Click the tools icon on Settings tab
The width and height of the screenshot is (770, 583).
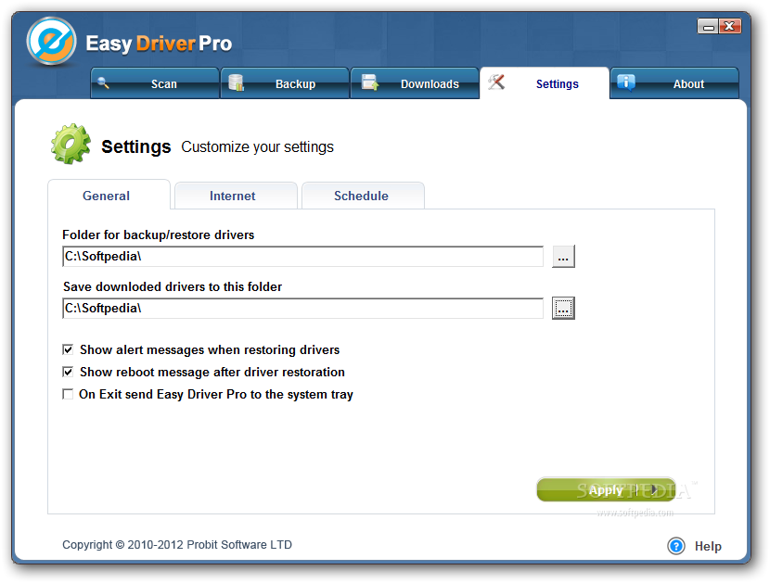coord(496,82)
